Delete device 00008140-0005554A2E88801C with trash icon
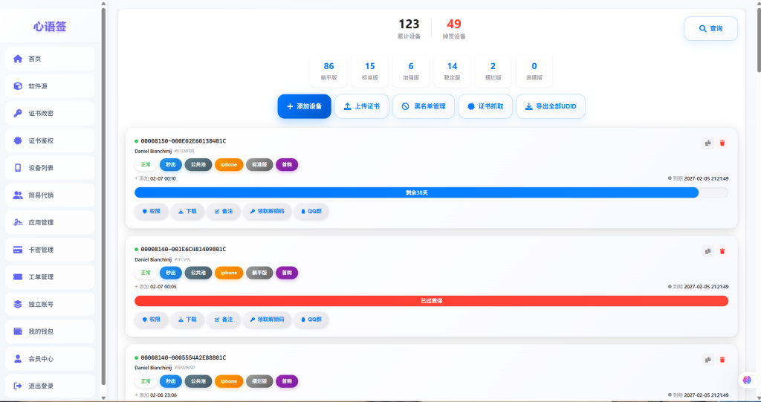Image resolution: width=761 pixels, height=402 pixels. 722,360
